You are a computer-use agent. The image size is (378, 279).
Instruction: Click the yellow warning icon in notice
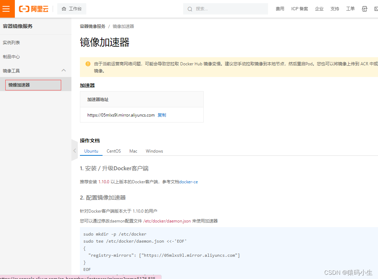pyautogui.click(x=88, y=64)
